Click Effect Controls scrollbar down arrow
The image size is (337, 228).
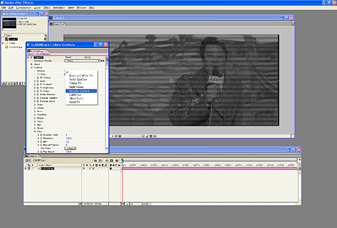point(107,148)
